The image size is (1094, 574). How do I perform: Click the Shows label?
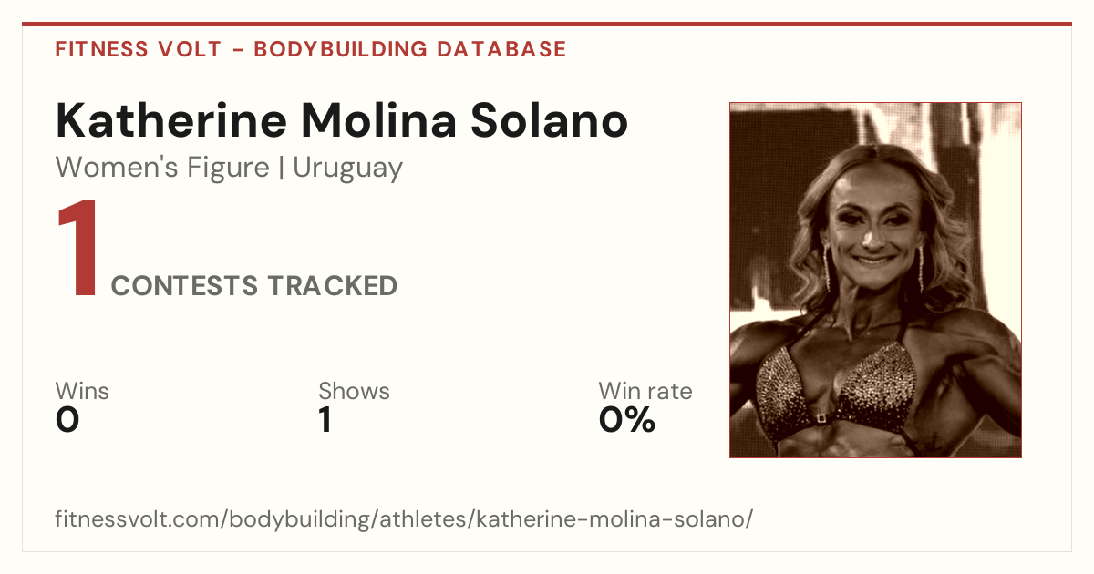pos(354,391)
